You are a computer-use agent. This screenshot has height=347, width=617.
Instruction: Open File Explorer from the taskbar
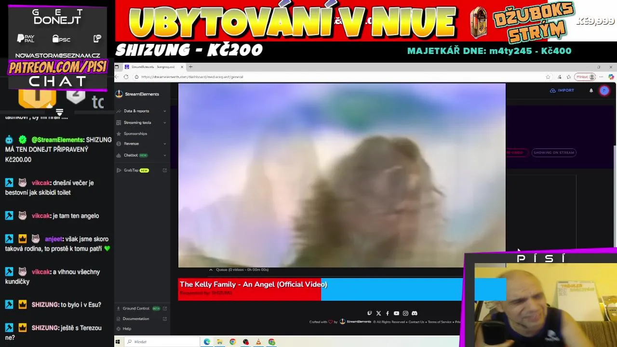tap(220, 342)
